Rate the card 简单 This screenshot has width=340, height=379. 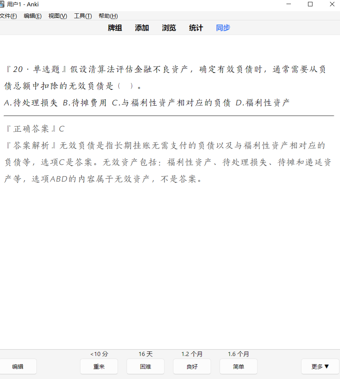point(238,366)
